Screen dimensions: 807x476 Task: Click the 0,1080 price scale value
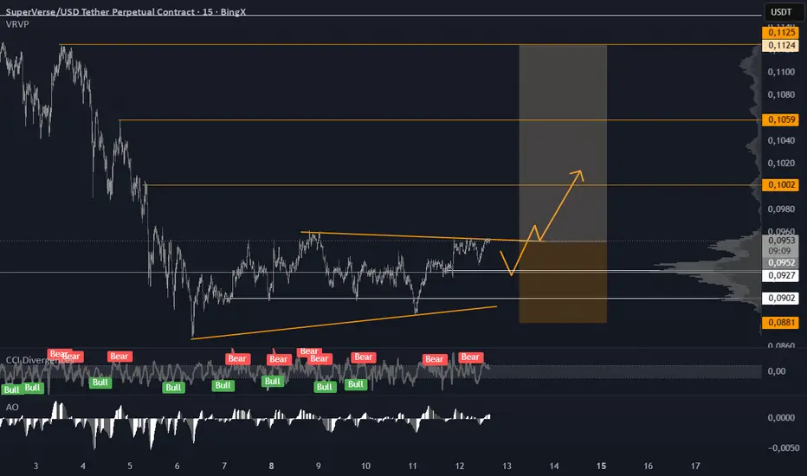pyautogui.click(x=781, y=94)
